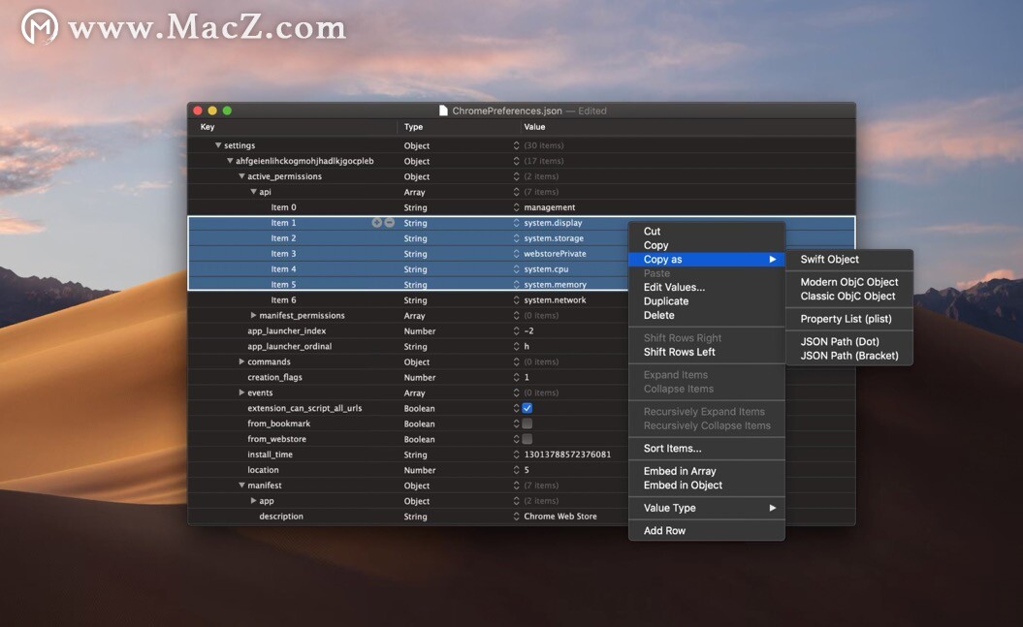Viewport: 1023px width, 627px height.
Task: Choose Cut from the context menu
Action: [707, 232]
